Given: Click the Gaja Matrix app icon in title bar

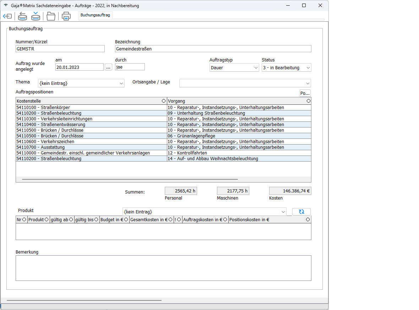Looking at the screenshot, I should pos(6,6).
